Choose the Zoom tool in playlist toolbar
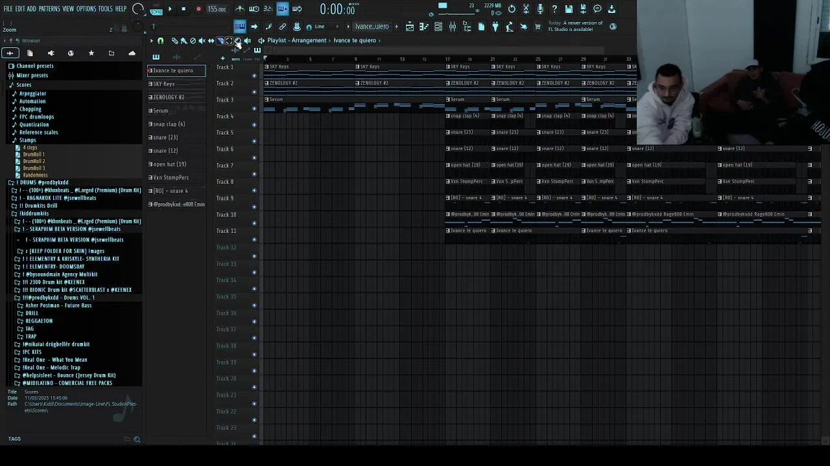 [238, 41]
